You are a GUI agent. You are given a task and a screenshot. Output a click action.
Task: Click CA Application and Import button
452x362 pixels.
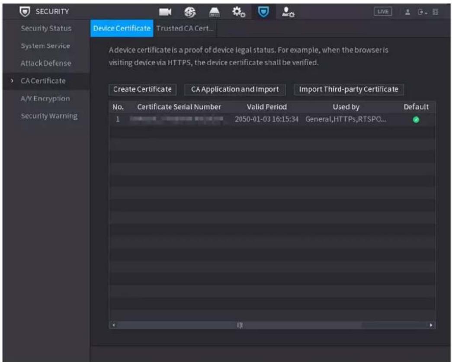point(235,90)
